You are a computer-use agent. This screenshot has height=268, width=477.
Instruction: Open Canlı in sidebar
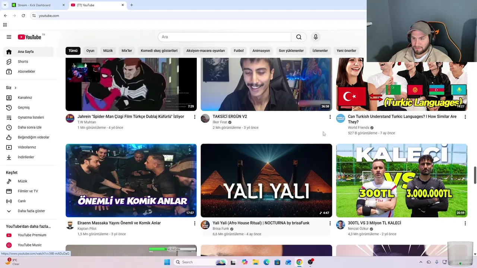point(28,201)
